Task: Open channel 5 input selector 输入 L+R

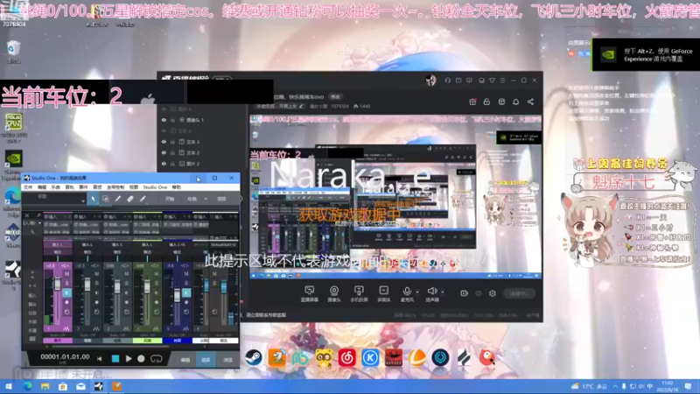Action: pos(178,245)
